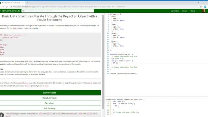Click 'console.log(user);' in example code
The image size is (208, 117).
pyautogui.click(x=11, y=37)
